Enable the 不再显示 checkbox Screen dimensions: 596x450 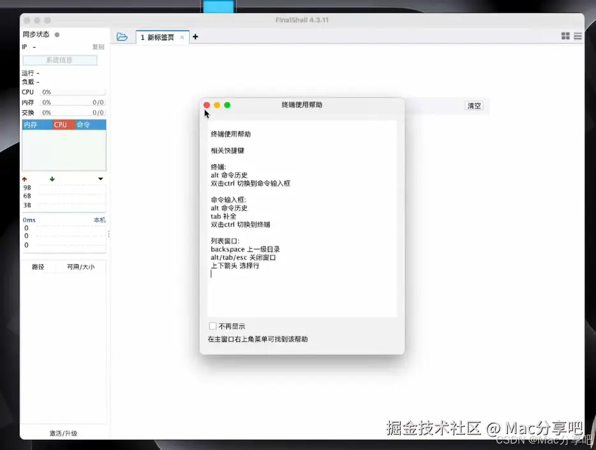point(213,326)
